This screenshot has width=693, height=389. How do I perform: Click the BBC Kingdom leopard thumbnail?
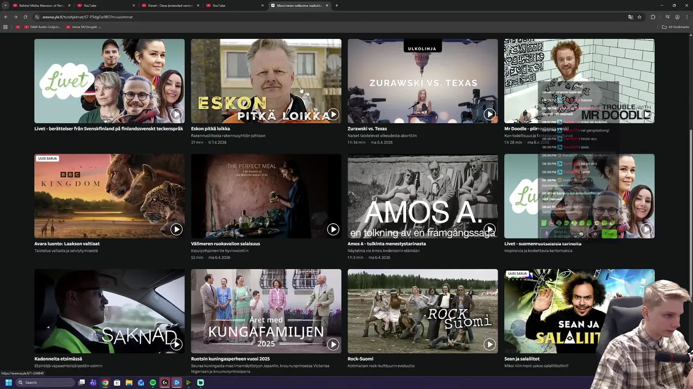point(109,196)
